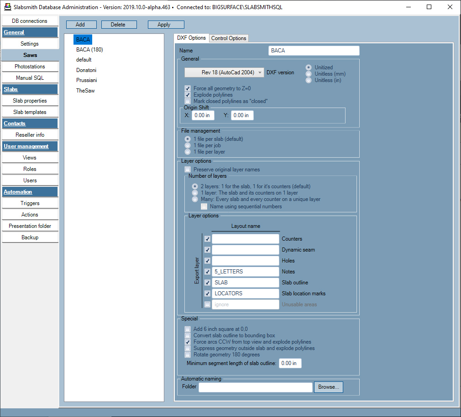
Task: Select Many unique layers option
Action: (x=194, y=199)
